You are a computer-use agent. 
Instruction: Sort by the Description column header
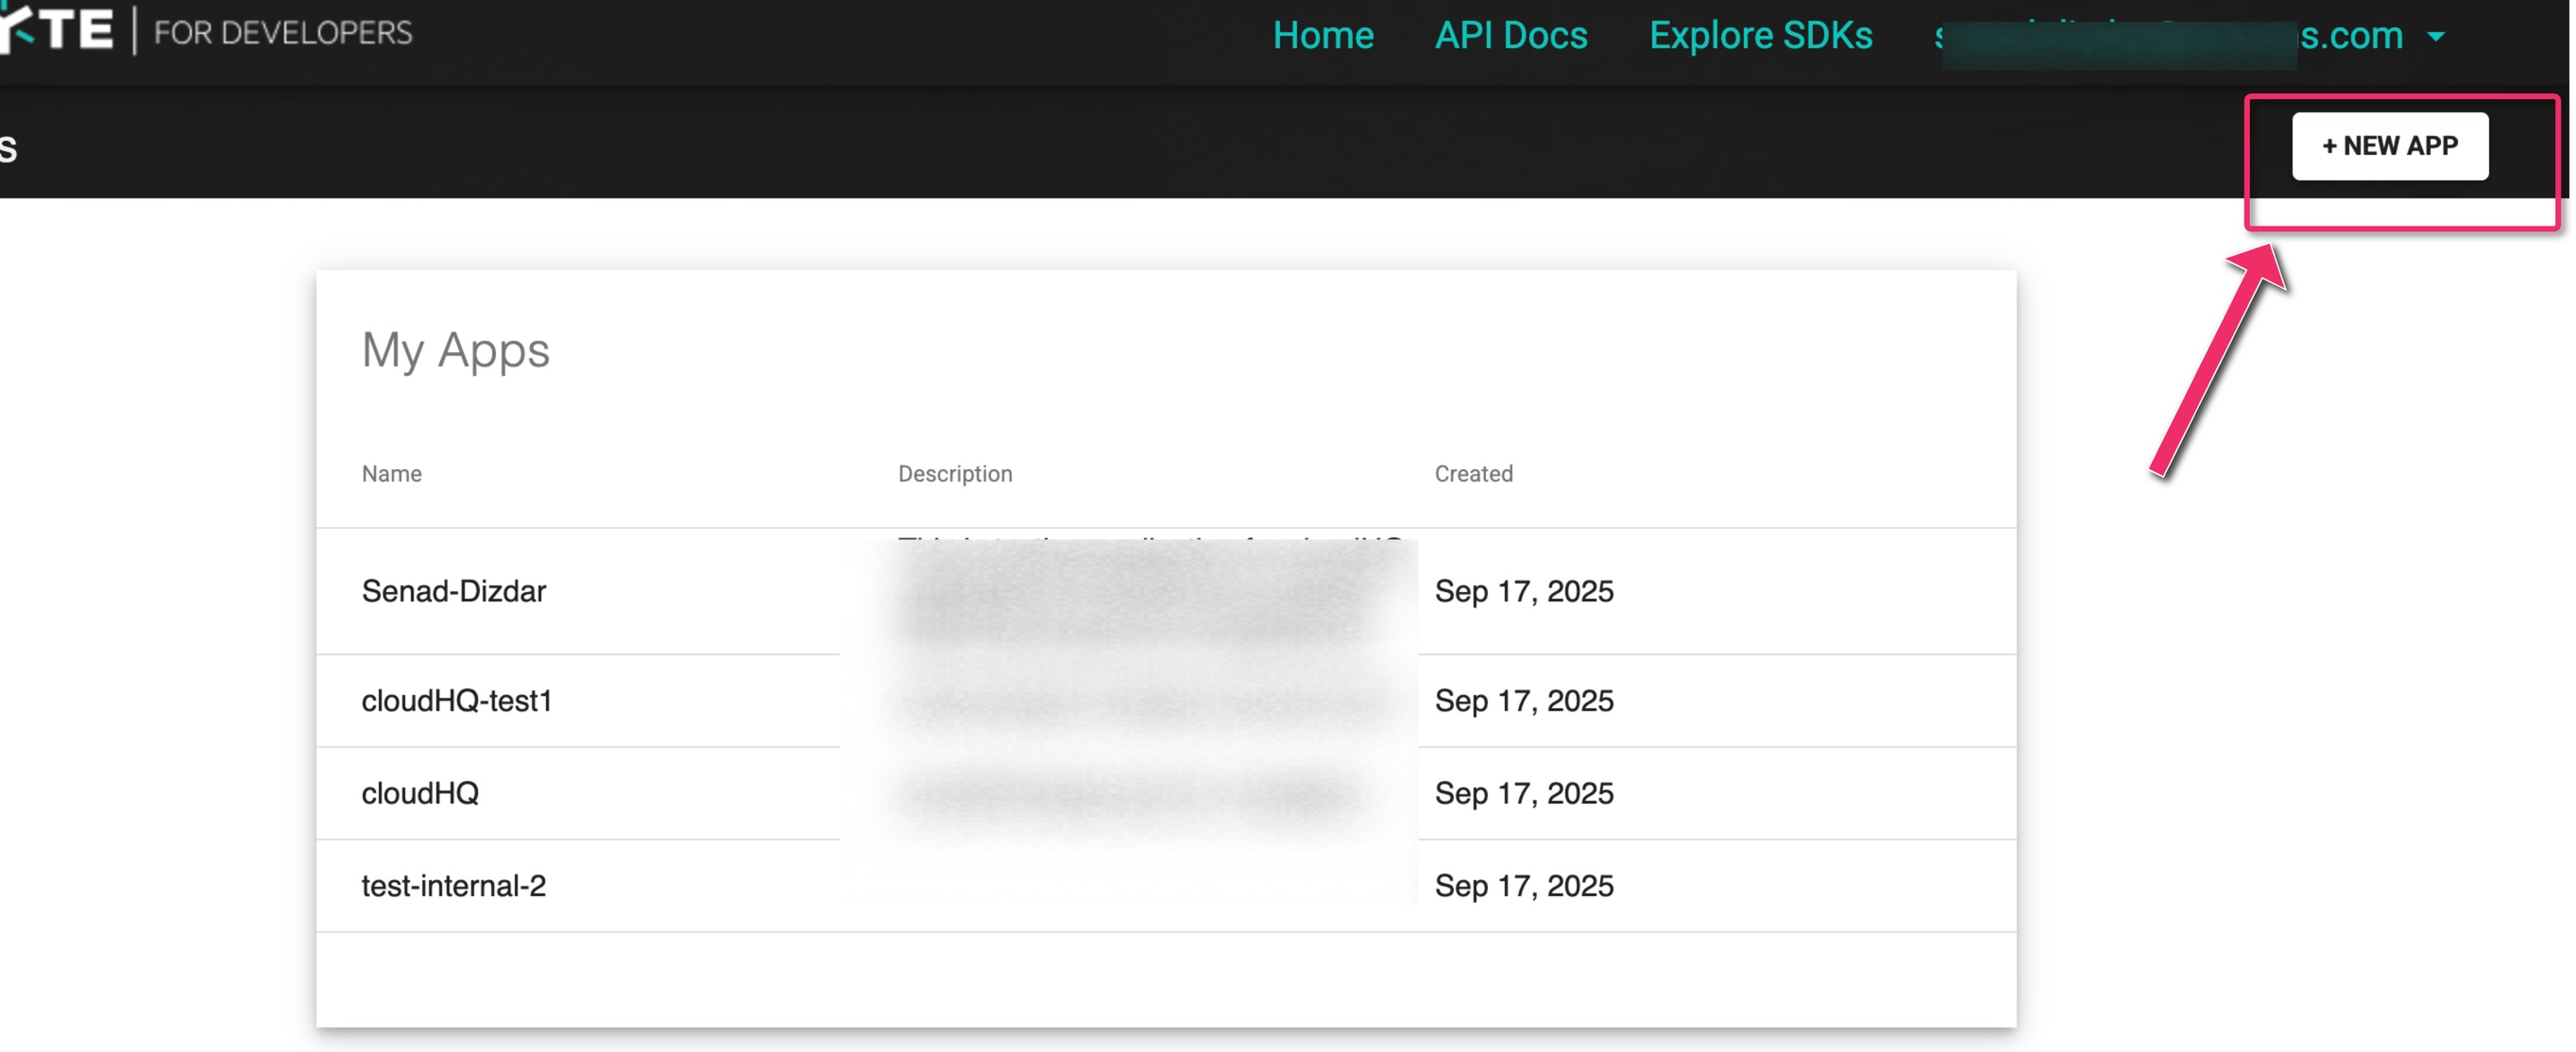(x=954, y=474)
